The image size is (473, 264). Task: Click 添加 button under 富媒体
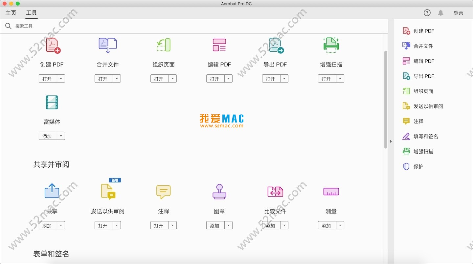[48, 136]
